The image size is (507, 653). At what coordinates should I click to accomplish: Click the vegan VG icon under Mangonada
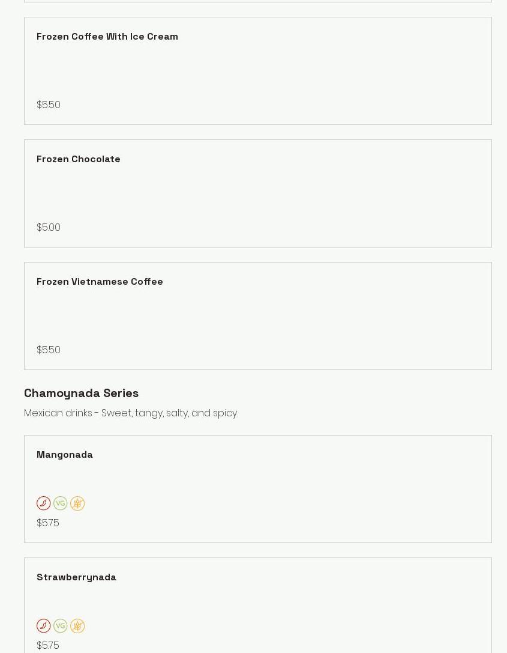[61, 503]
